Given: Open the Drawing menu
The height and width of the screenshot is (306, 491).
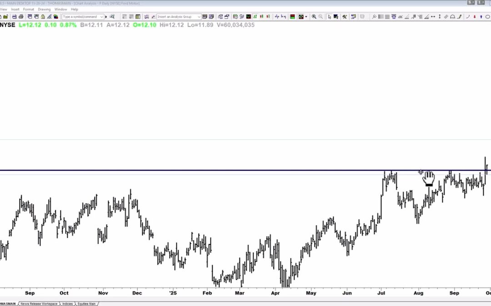Looking at the screenshot, I should coord(44,9).
